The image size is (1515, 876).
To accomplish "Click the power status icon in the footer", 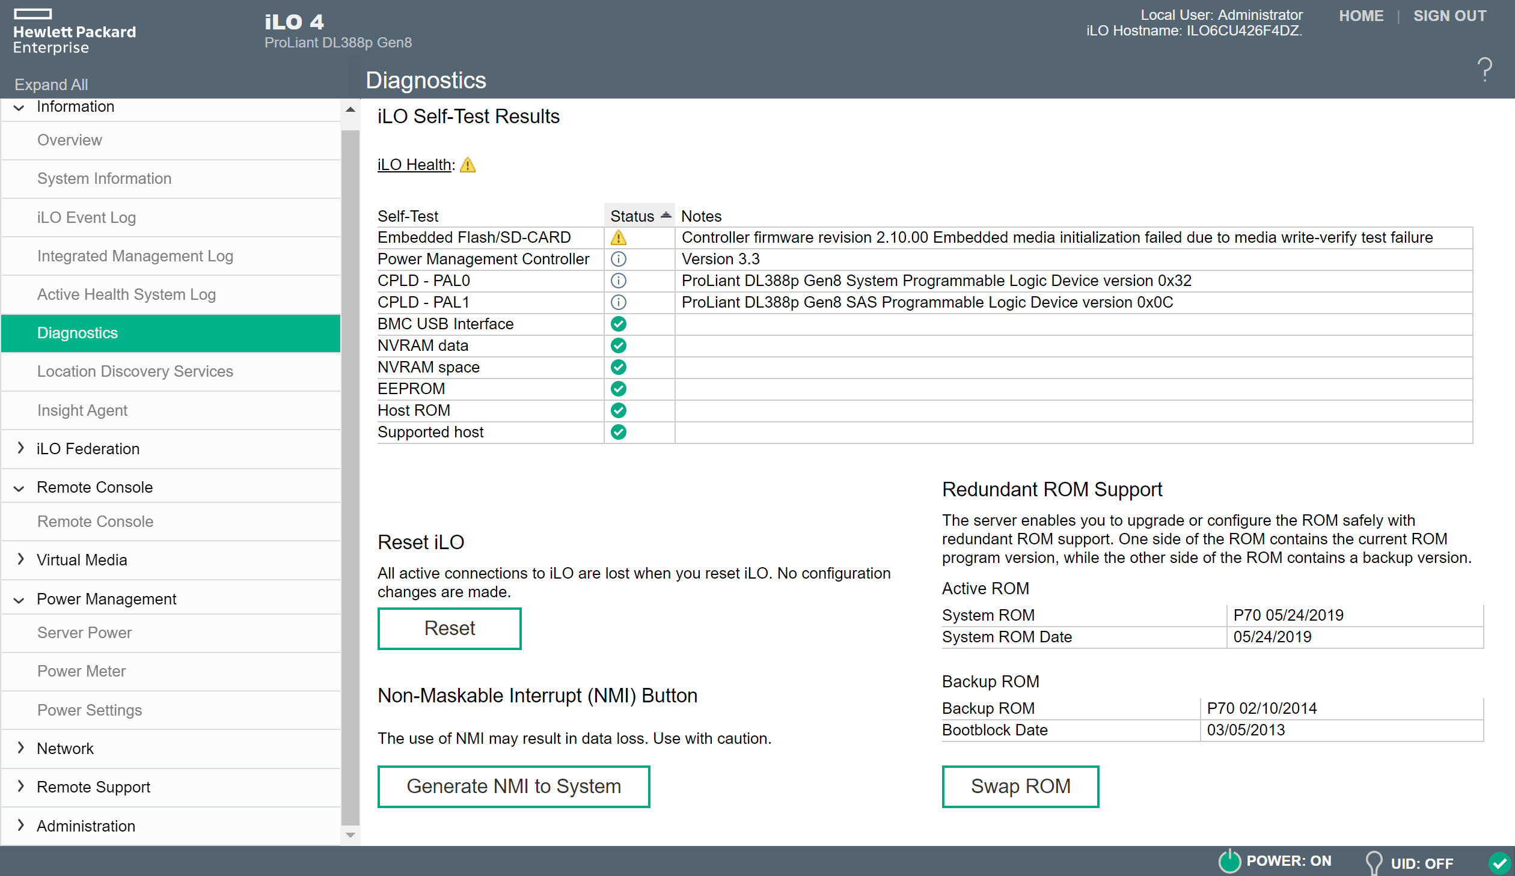I will 1229,861.
